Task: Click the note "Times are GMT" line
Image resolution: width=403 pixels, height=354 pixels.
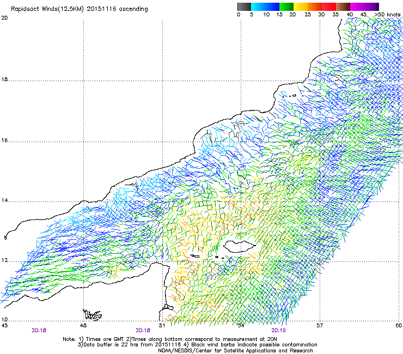Action: tap(170, 339)
